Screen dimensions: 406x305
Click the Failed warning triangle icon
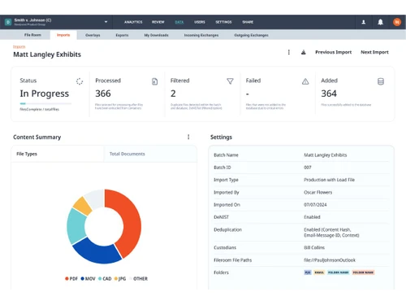pyautogui.click(x=305, y=81)
